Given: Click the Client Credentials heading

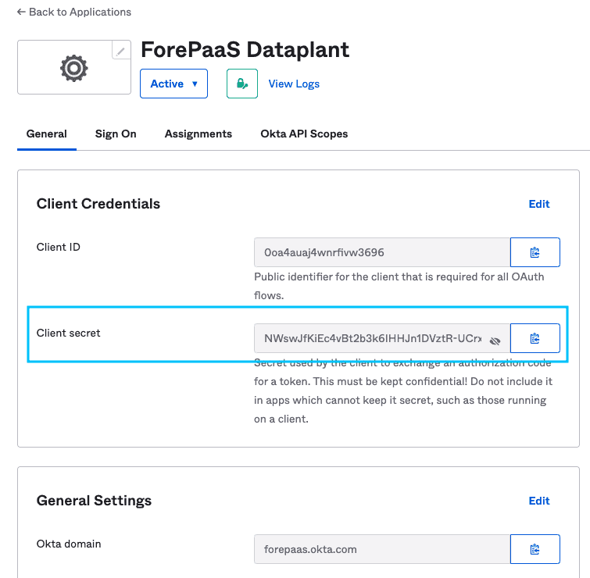Looking at the screenshot, I should pyautogui.click(x=98, y=204).
